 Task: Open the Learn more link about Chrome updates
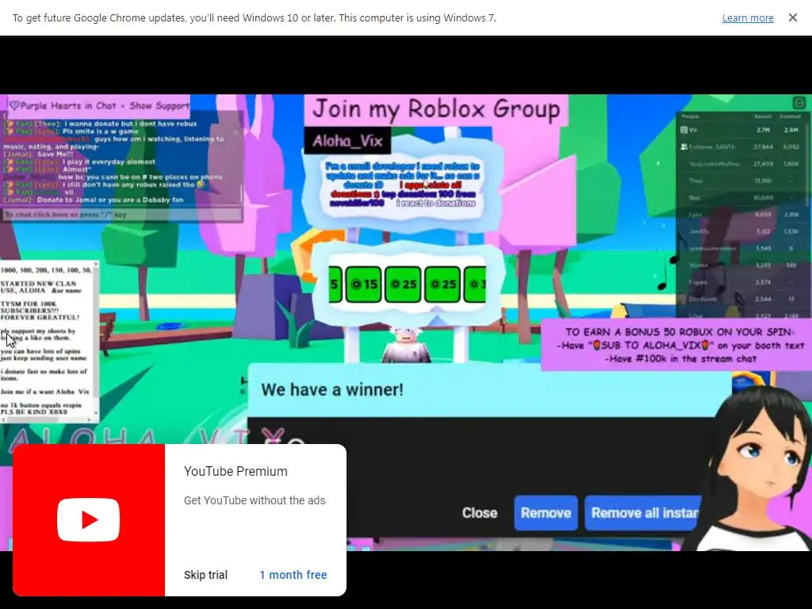point(748,18)
